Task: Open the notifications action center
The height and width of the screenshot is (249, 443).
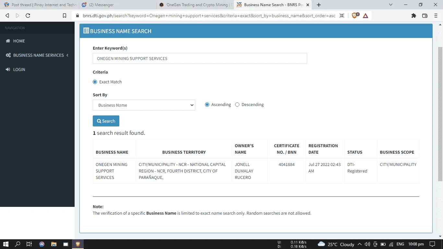Action: (432, 244)
